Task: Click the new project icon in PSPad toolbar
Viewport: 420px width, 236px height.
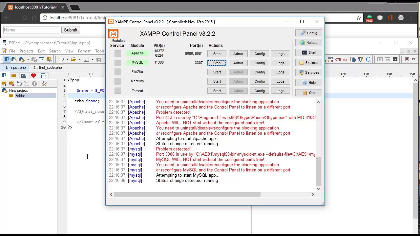Action: click(14, 59)
